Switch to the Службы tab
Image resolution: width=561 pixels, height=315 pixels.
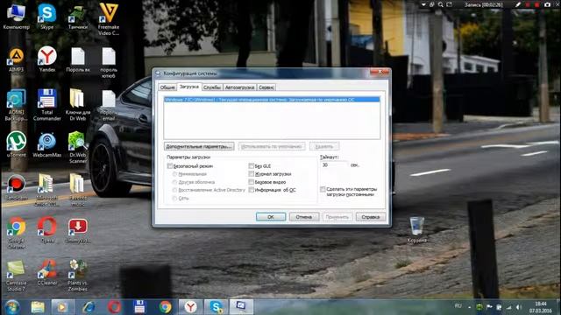[x=212, y=87]
